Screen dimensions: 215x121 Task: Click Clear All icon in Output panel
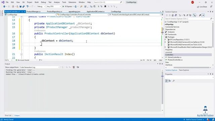[x=74, y=67]
